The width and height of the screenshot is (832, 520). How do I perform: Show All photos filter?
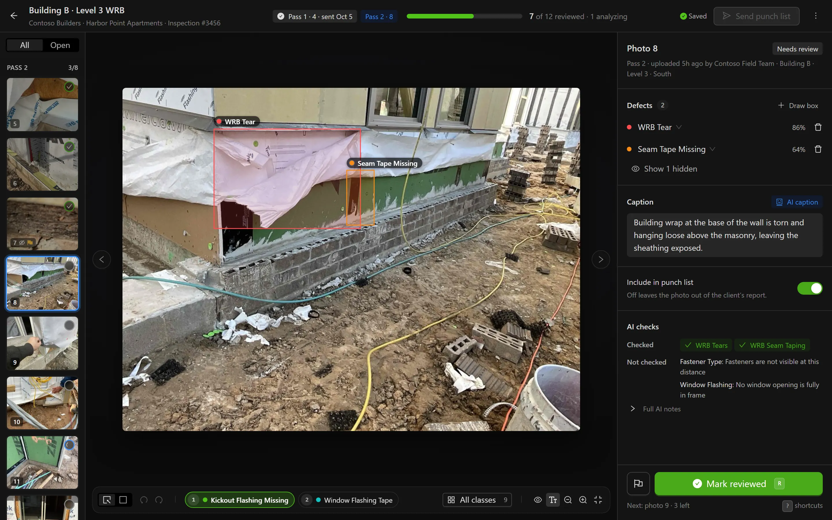point(25,45)
